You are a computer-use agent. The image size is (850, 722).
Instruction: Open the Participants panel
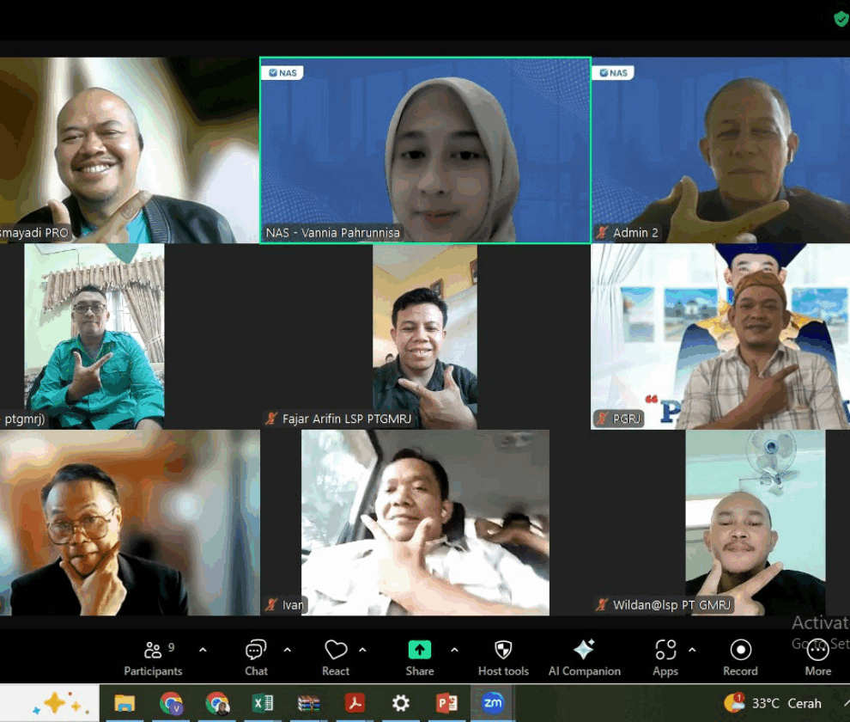153,658
